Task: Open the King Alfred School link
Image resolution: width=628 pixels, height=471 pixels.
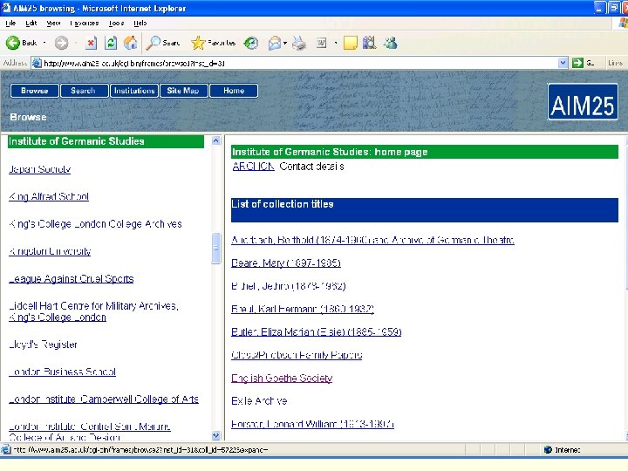Action: coord(49,196)
